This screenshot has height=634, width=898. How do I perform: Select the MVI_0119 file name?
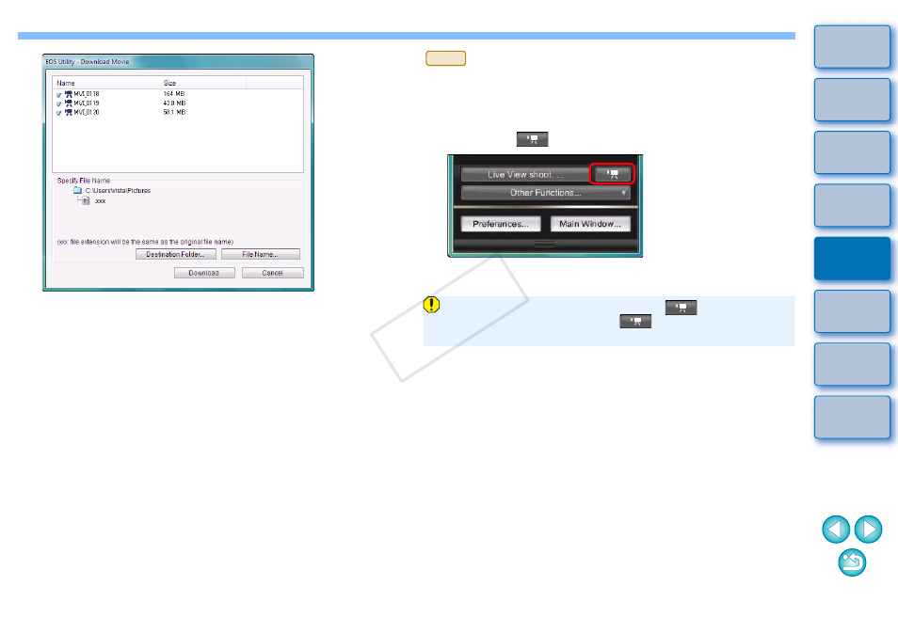point(87,103)
